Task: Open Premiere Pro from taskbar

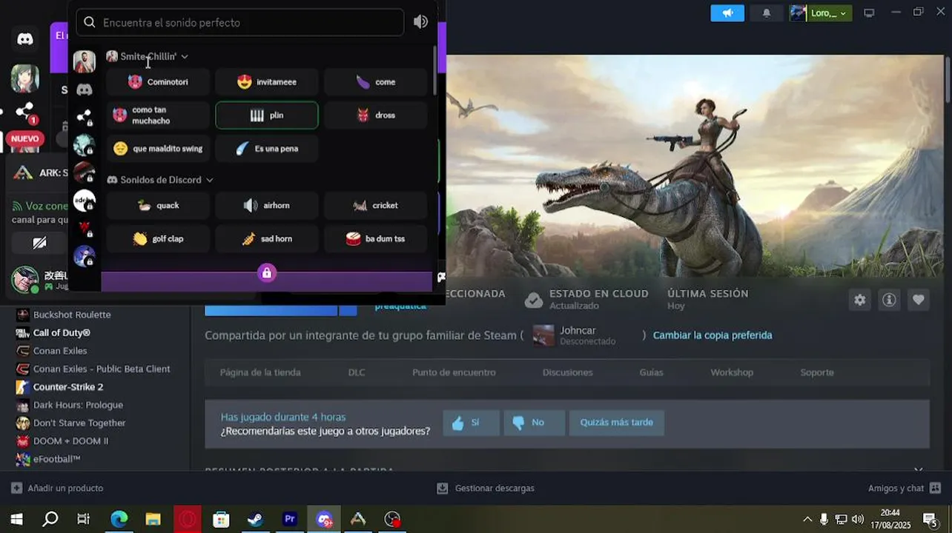Action: [289, 520]
